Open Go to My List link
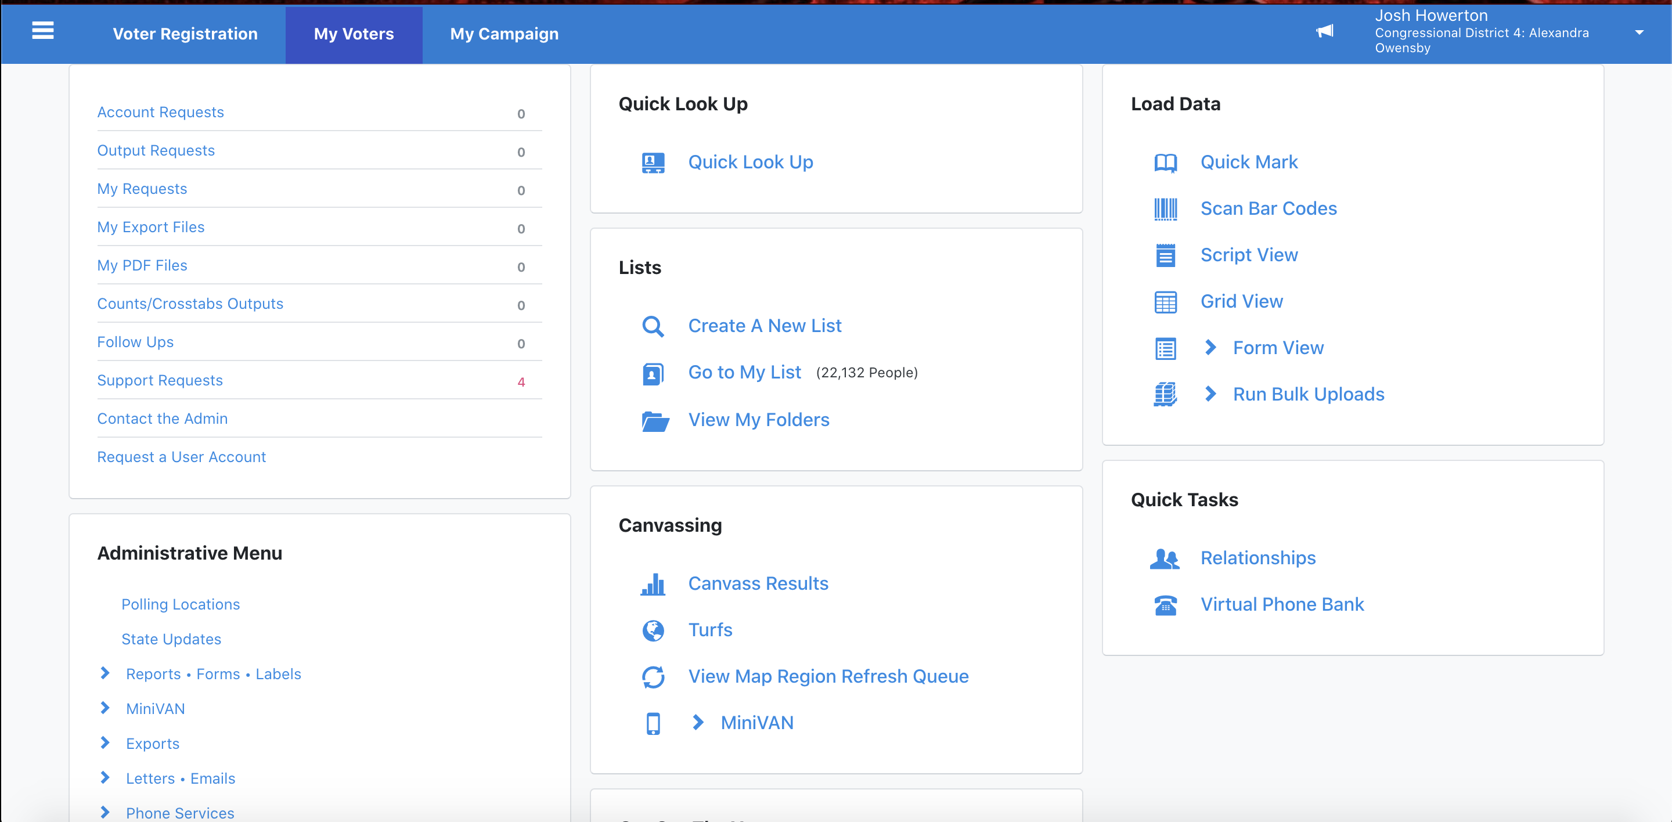Screen dimensions: 1672x822 tap(744, 373)
